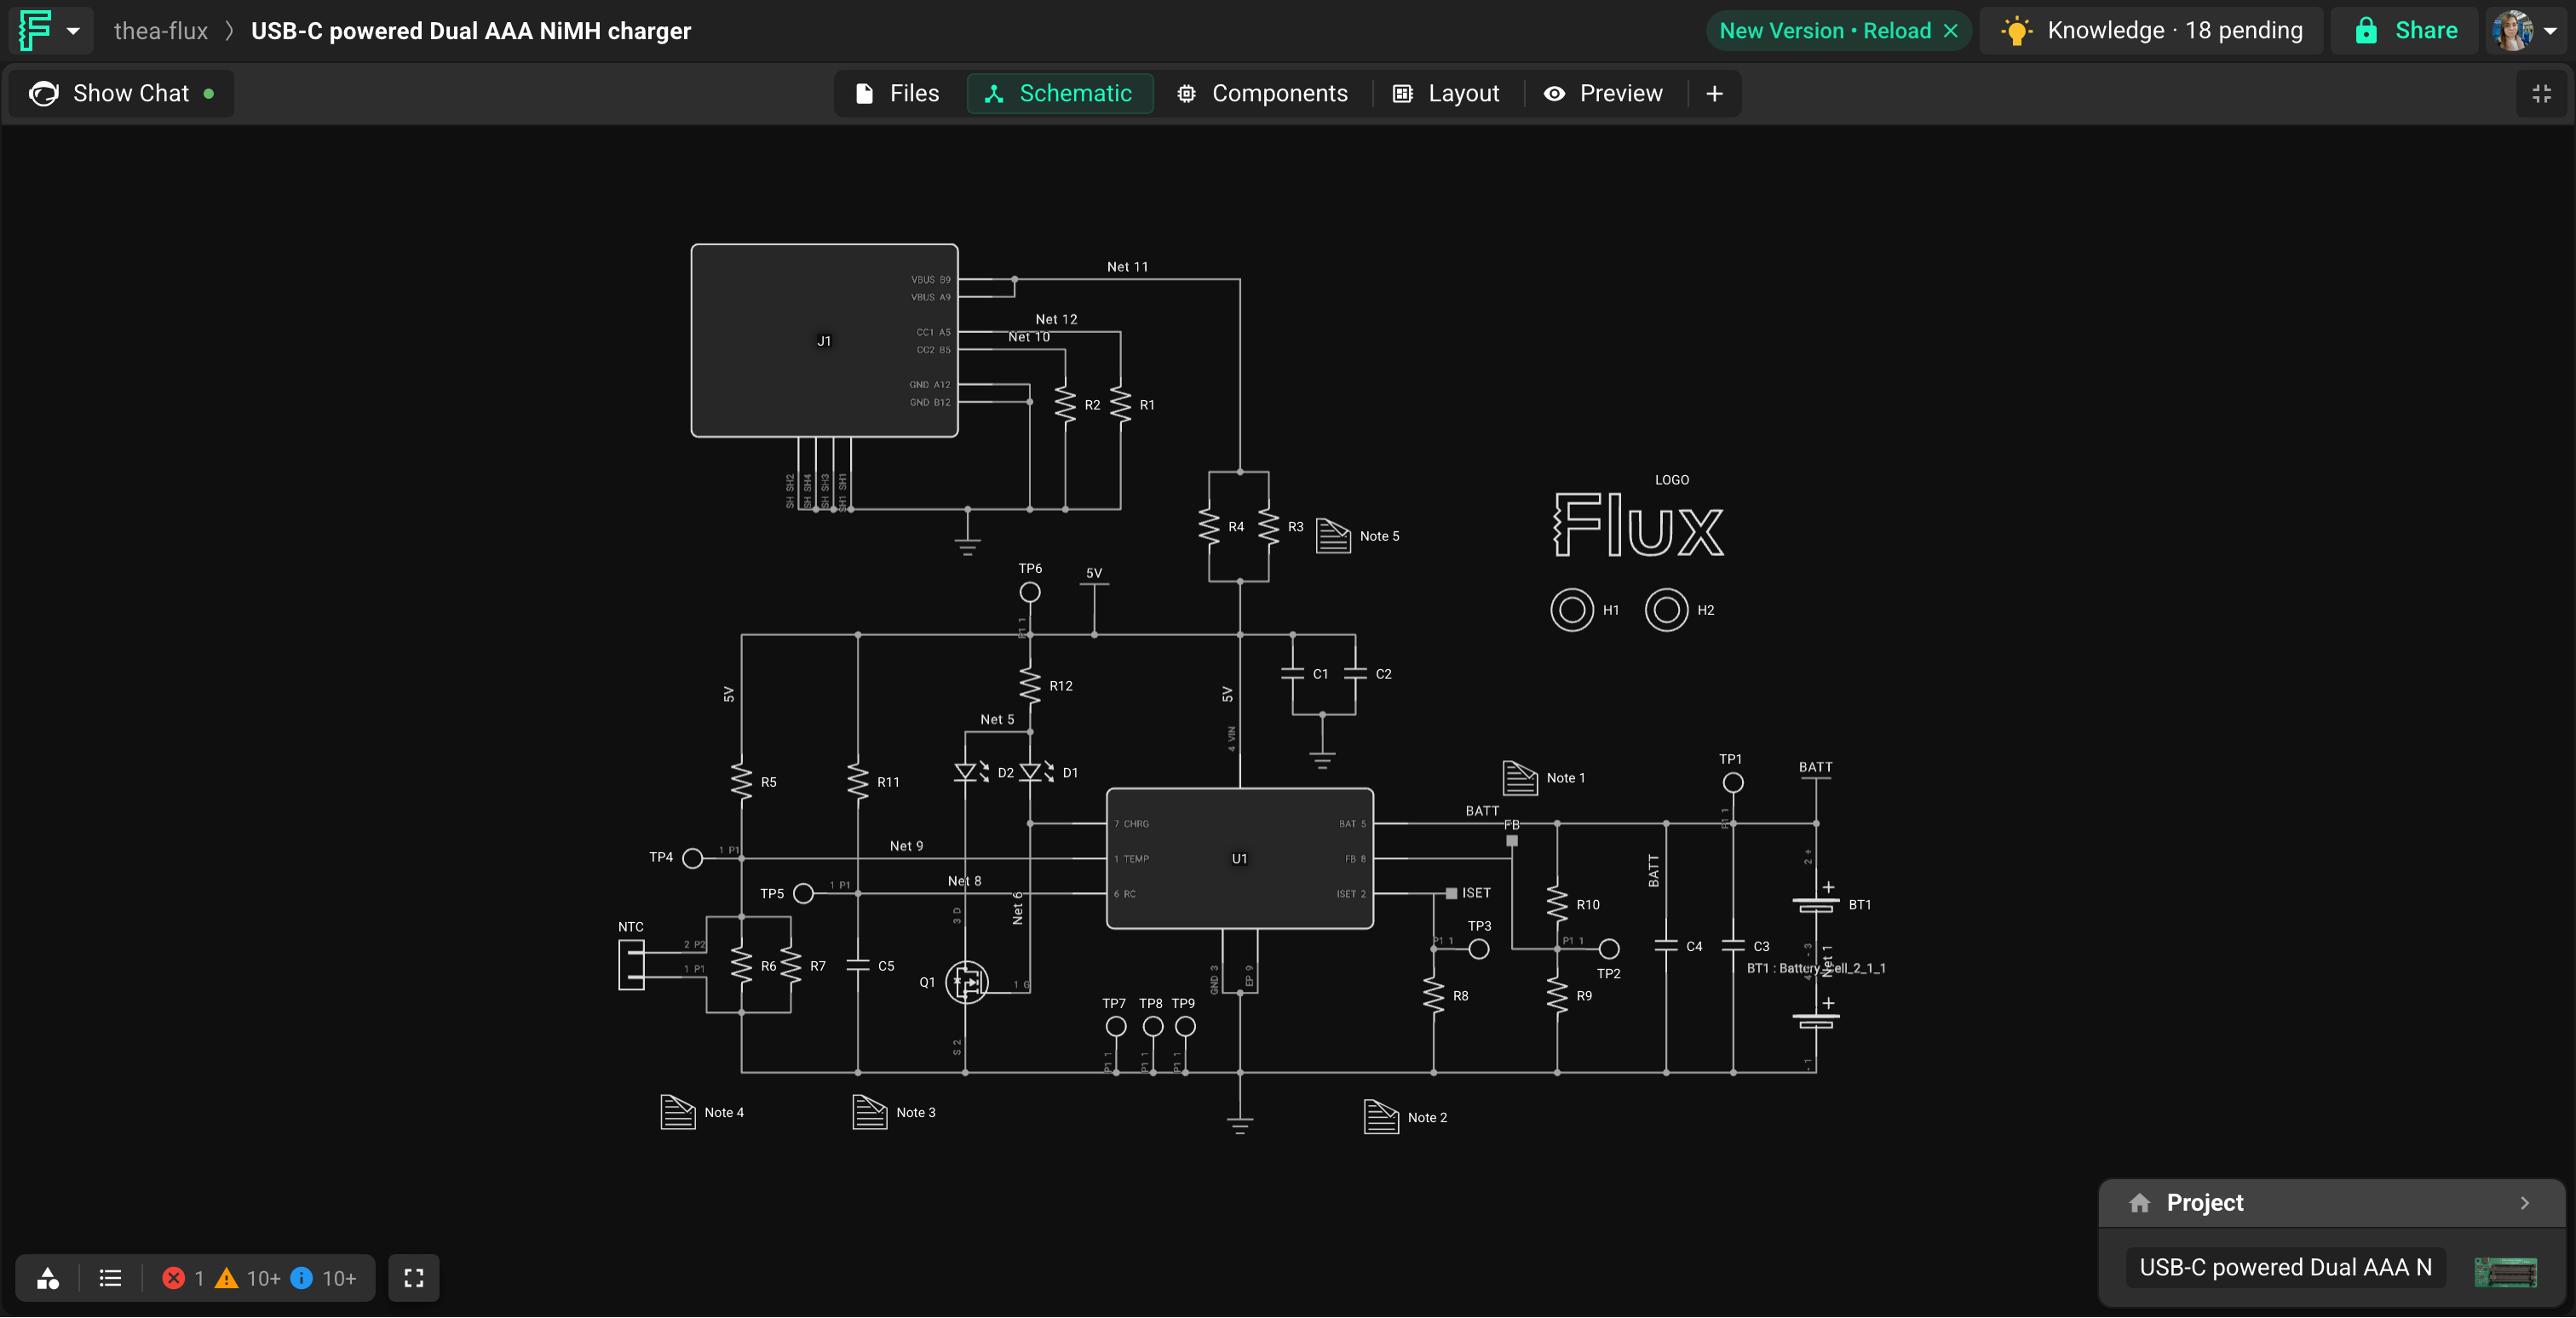Select test point TP1 symbol

click(x=1733, y=782)
